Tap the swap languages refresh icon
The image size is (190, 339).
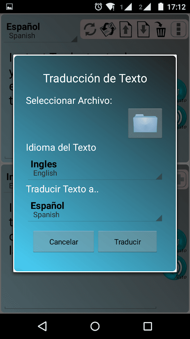click(90, 29)
